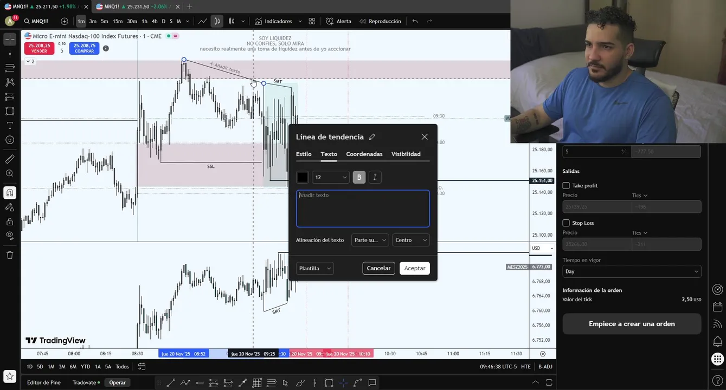Toggle the B-ADJ adjustment setting
The width and height of the screenshot is (726, 390).
point(545,367)
